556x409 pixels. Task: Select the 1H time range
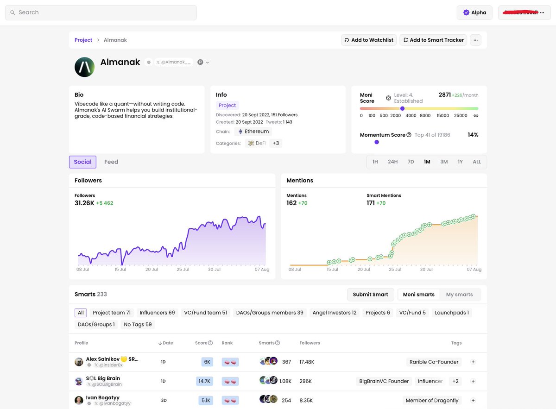(375, 162)
